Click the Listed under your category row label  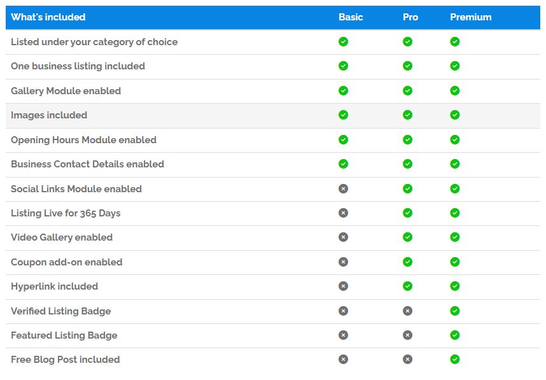(94, 42)
